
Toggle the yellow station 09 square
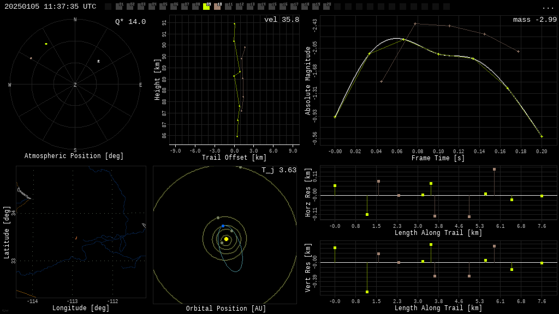[x=206, y=7]
